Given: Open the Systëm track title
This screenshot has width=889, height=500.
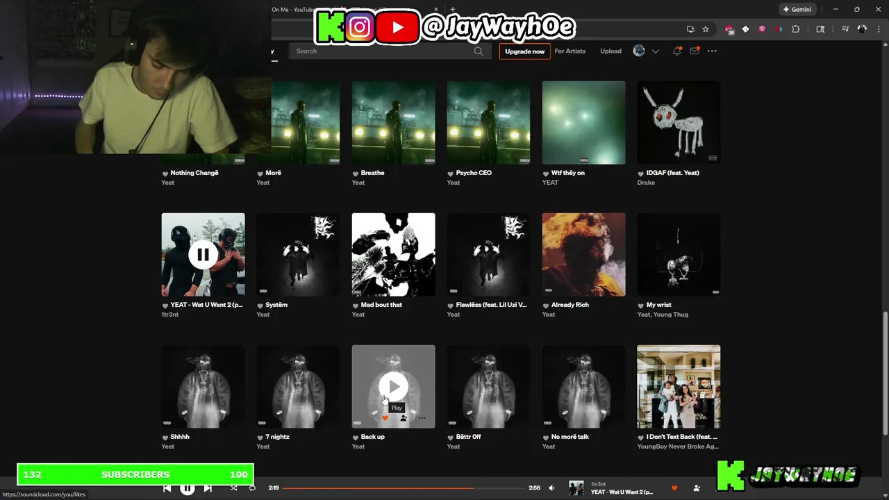Looking at the screenshot, I should (276, 305).
